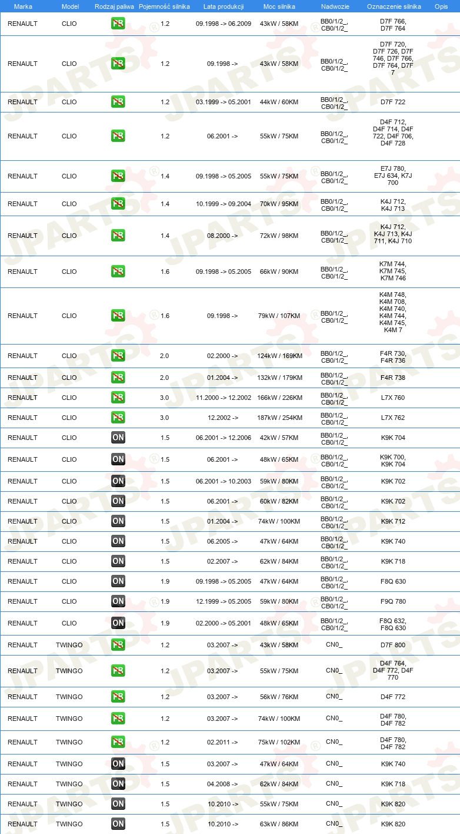Image resolution: width=460 pixels, height=834 pixels.
Task: Click petrol icon in Clio 70kW / 95KM row
Action: point(118,204)
